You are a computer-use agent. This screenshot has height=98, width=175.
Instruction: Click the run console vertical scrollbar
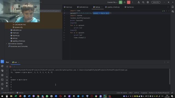(x=170, y=76)
